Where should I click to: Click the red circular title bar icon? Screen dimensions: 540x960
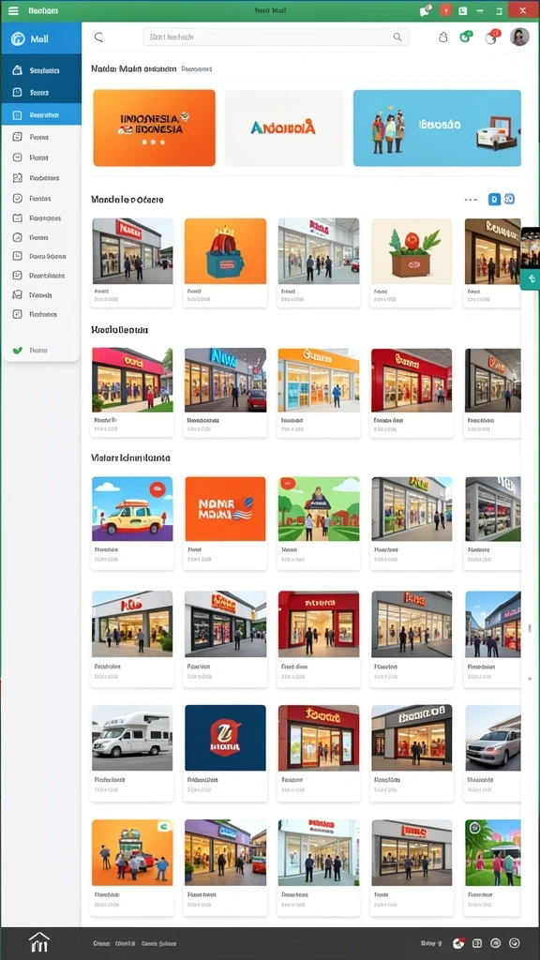click(x=445, y=10)
